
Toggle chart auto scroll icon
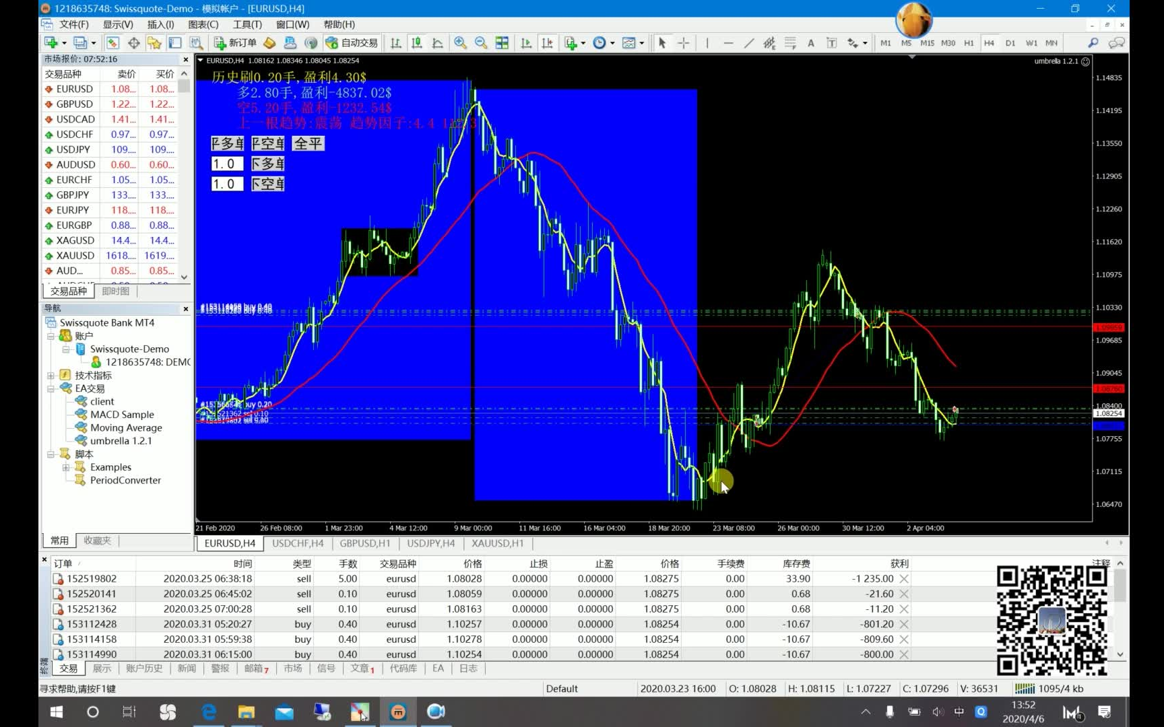[526, 42]
